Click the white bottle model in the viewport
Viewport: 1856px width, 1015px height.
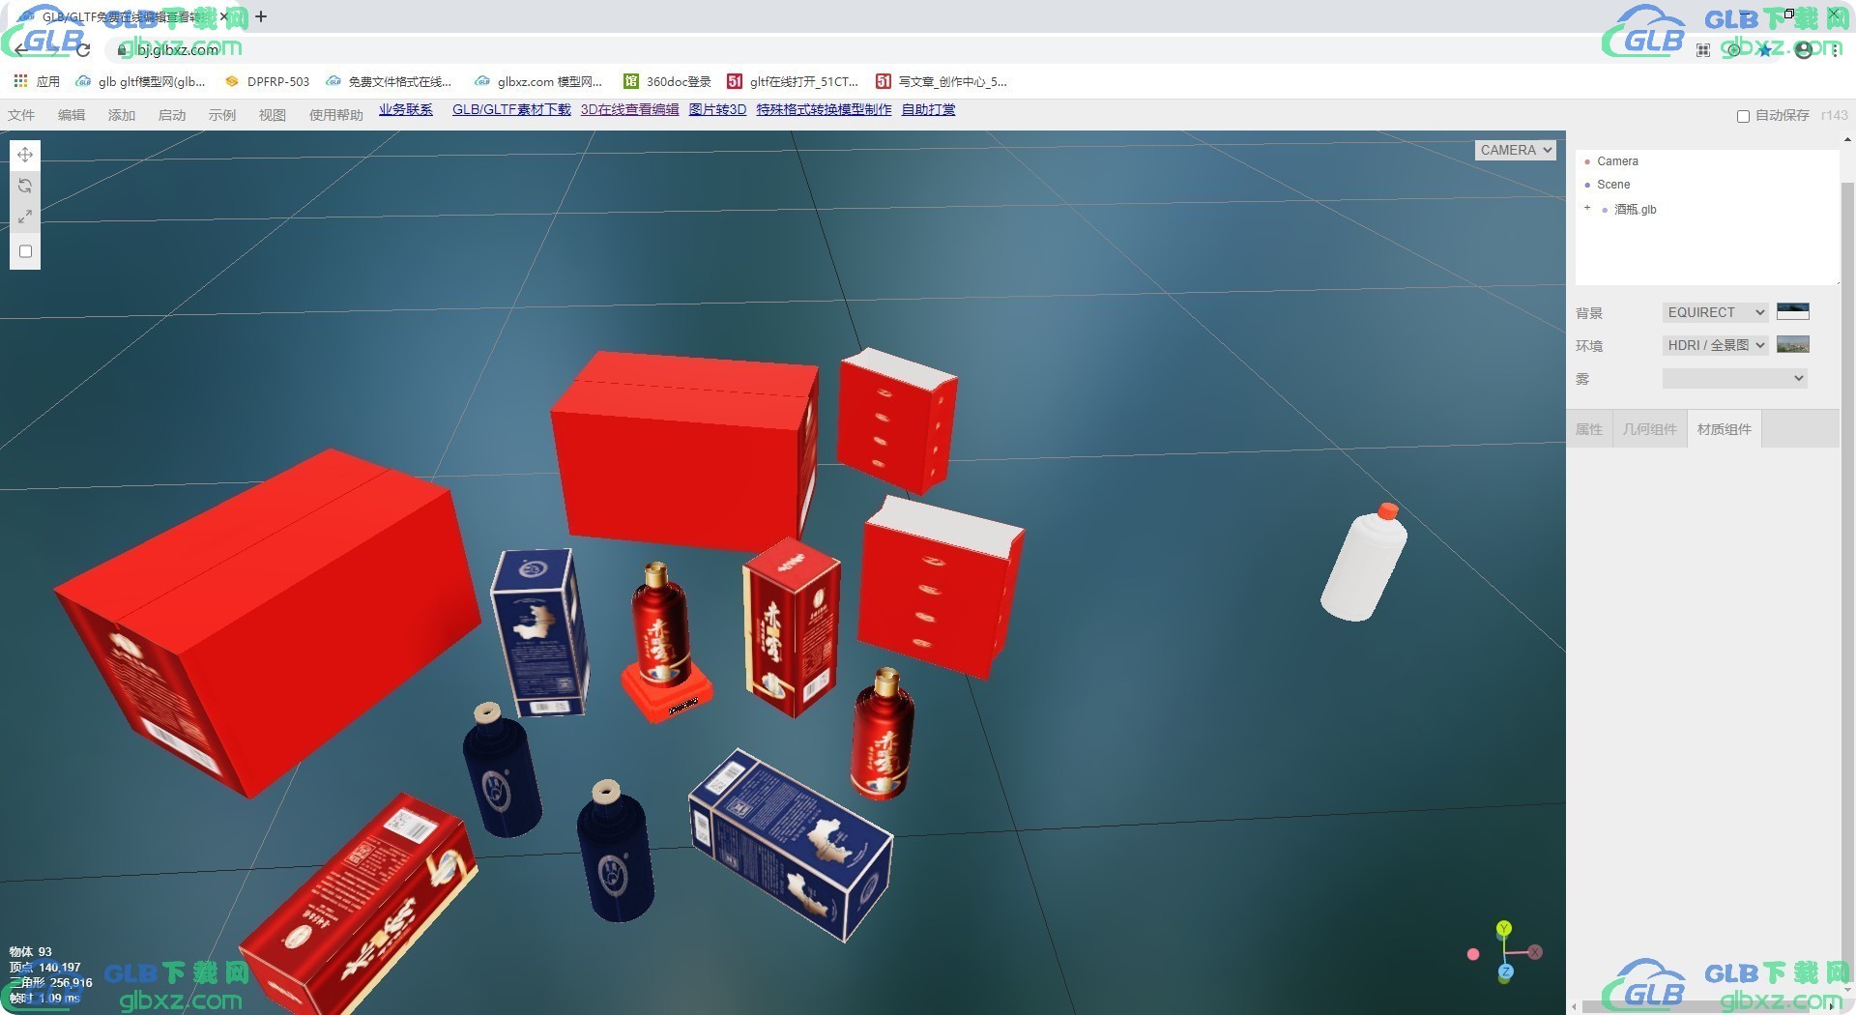tap(1363, 564)
